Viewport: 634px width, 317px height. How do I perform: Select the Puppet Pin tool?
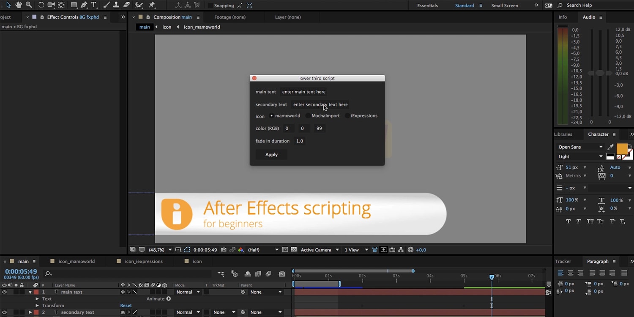(152, 5)
